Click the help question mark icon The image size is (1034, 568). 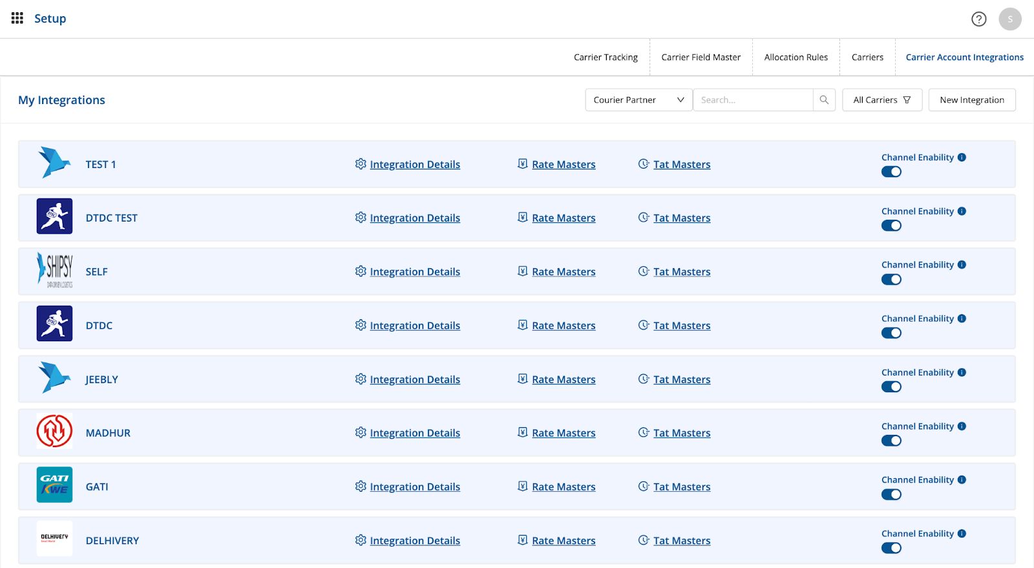(x=978, y=19)
